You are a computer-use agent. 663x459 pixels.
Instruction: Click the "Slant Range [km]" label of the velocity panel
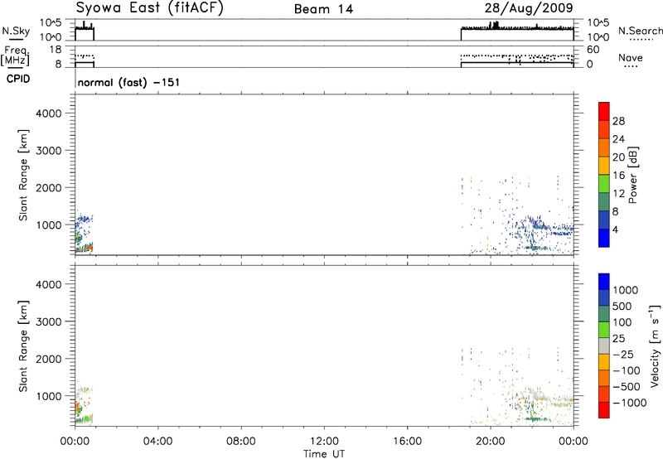23,346
